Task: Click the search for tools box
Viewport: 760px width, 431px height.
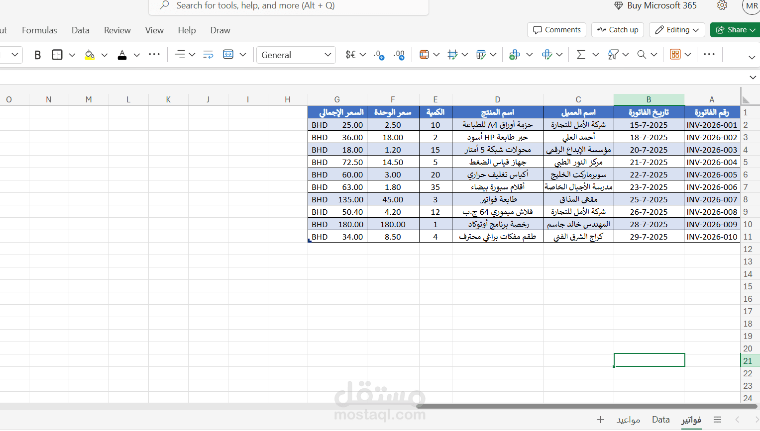Action: tap(289, 6)
